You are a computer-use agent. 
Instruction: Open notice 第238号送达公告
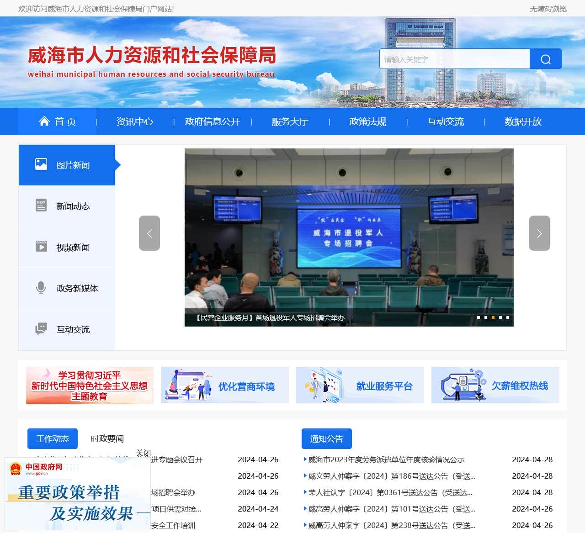pos(392,525)
